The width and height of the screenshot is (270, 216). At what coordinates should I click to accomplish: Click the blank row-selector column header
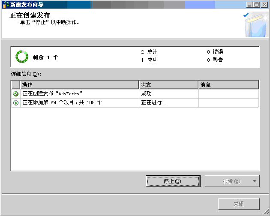16,85
